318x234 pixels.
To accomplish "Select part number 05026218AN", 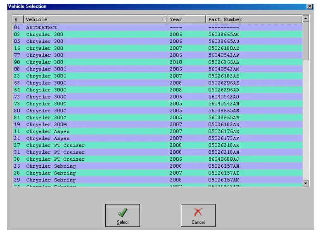I will [224, 152].
